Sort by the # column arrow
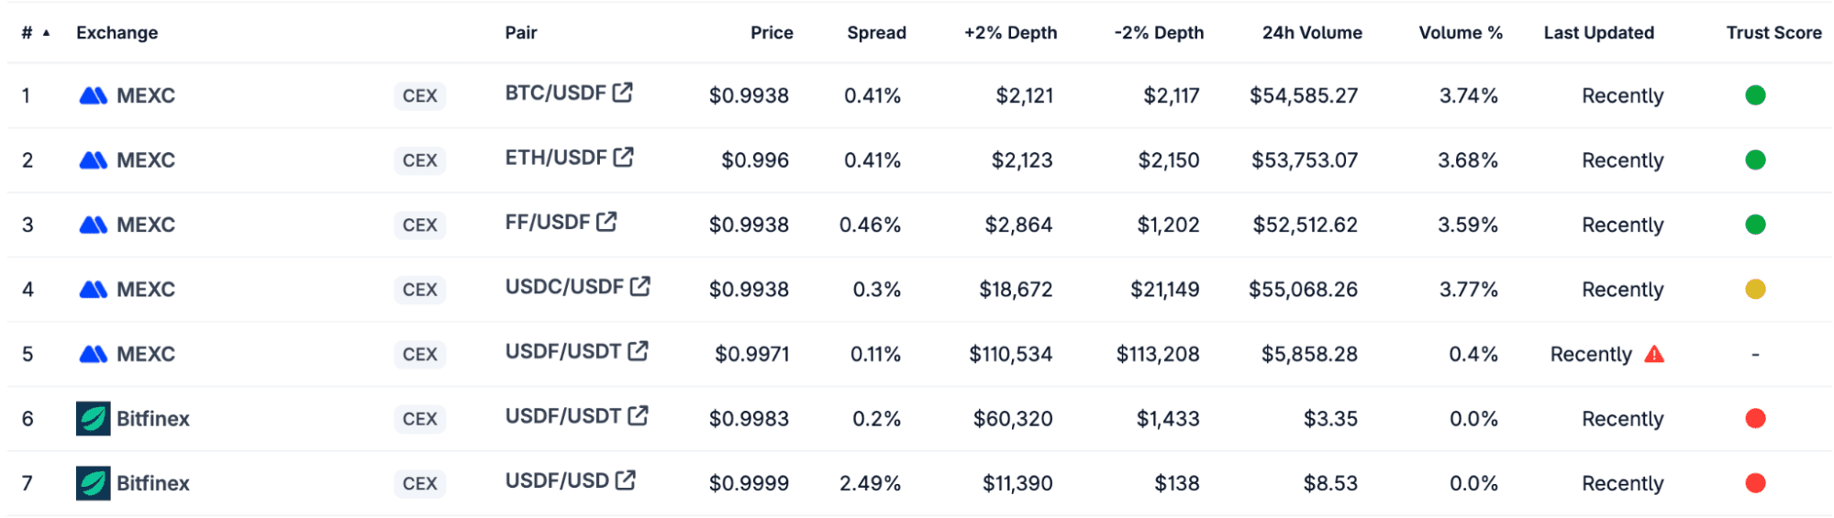The image size is (1834, 518). tap(46, 33)
